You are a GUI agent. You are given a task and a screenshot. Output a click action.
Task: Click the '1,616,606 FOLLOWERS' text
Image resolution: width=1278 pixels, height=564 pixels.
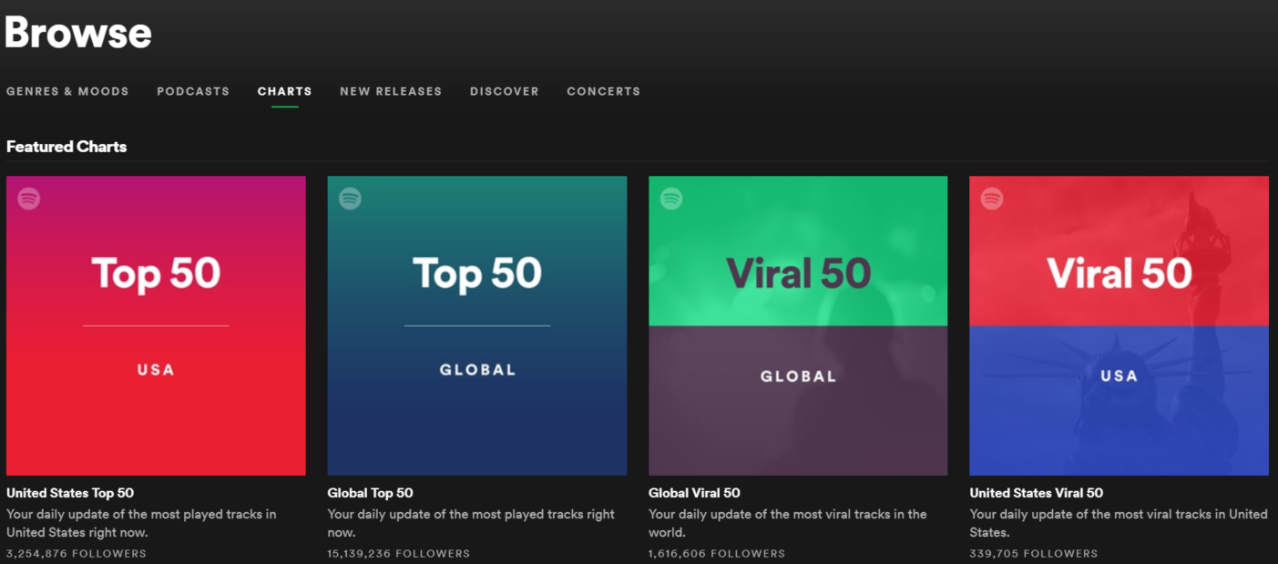pos(717,553)
